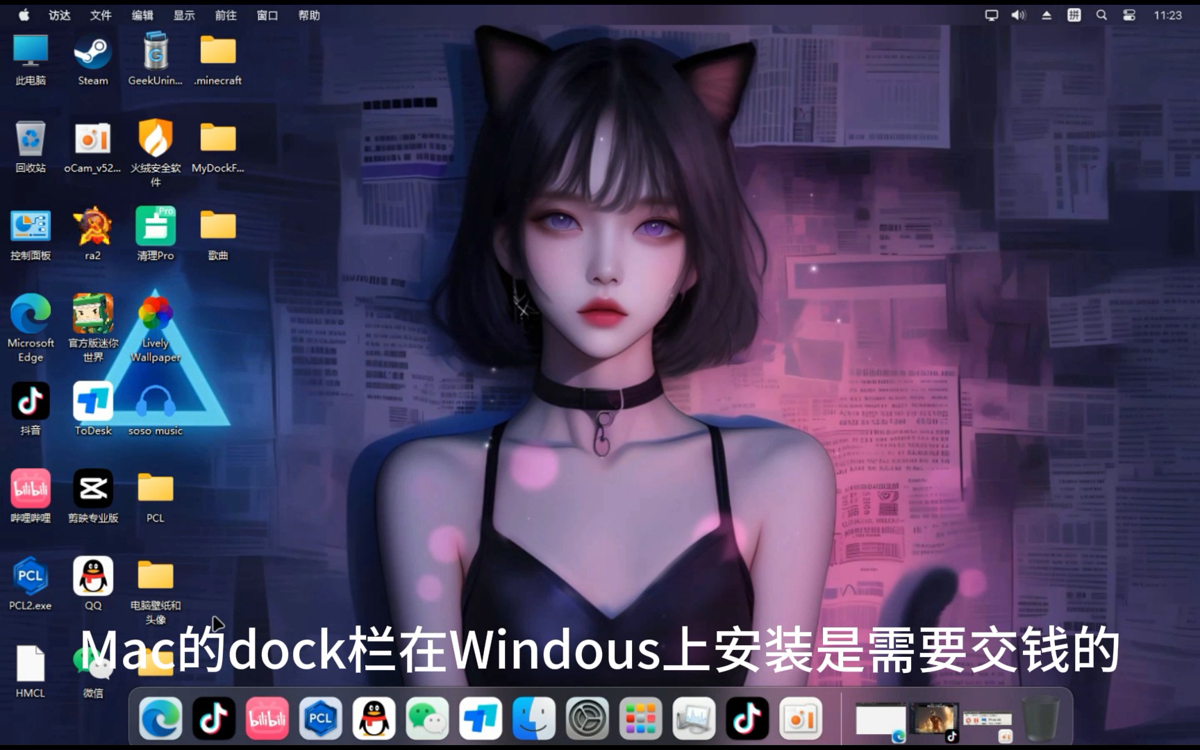Open Finder from the dock
This screenshot has width=1200, height=750.
534,718
